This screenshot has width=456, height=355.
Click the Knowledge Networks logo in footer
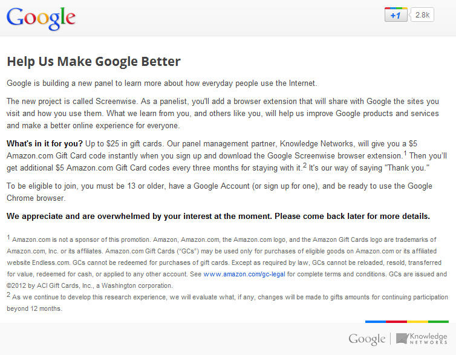pyautogui.click(x=422, y=339)
